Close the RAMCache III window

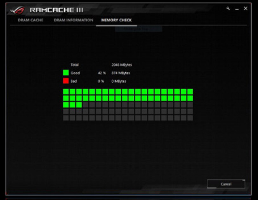[246, 8]
